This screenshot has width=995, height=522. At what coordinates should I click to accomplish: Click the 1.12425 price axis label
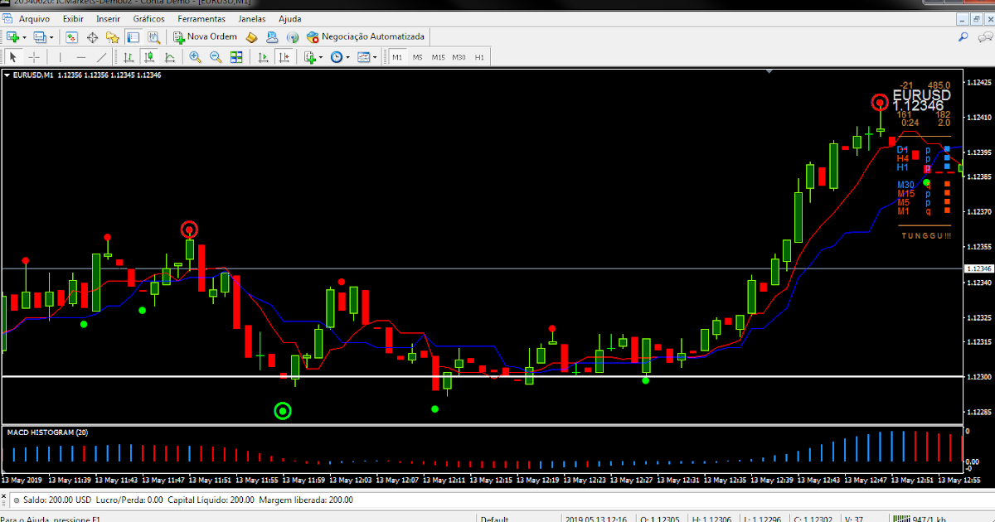[x=979, y=82]
